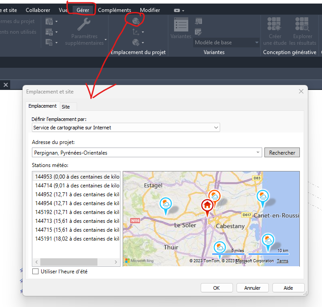Open the Gérer ribbon tab
322x307 pixels.
pyautogui.click(x=83, y=10)
